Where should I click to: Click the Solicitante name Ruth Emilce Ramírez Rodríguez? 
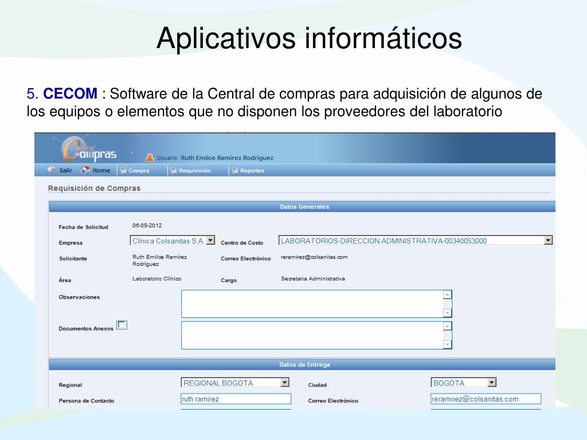(x=159, y=261)
